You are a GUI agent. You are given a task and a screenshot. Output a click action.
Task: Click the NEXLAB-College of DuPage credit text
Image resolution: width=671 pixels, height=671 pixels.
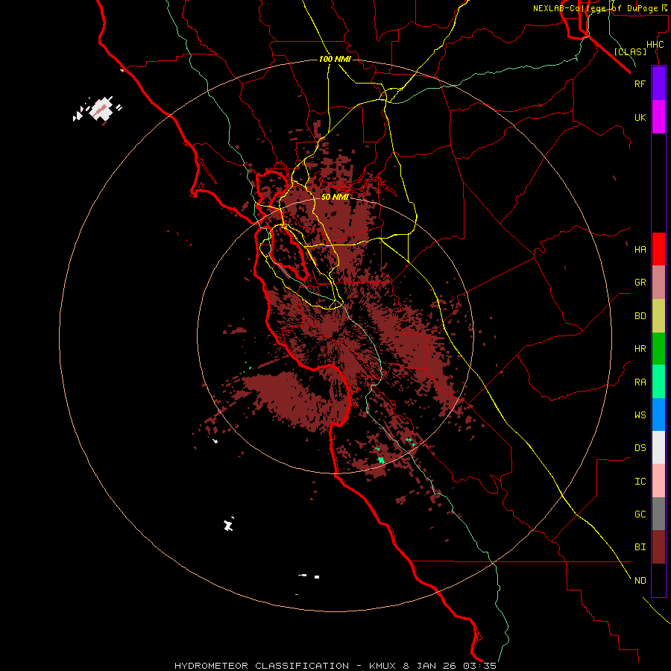pos(595,8)
